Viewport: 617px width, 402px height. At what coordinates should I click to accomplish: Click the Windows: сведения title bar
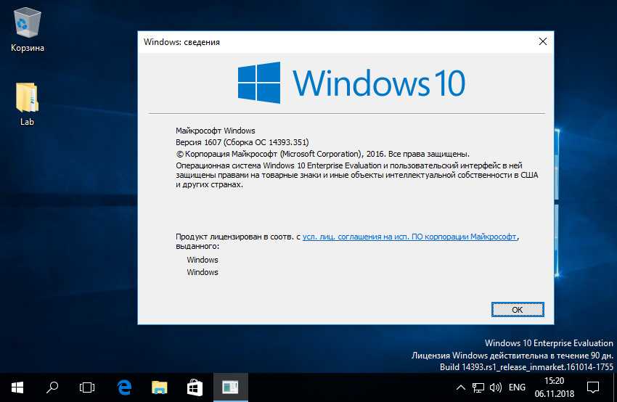(327, 41)
